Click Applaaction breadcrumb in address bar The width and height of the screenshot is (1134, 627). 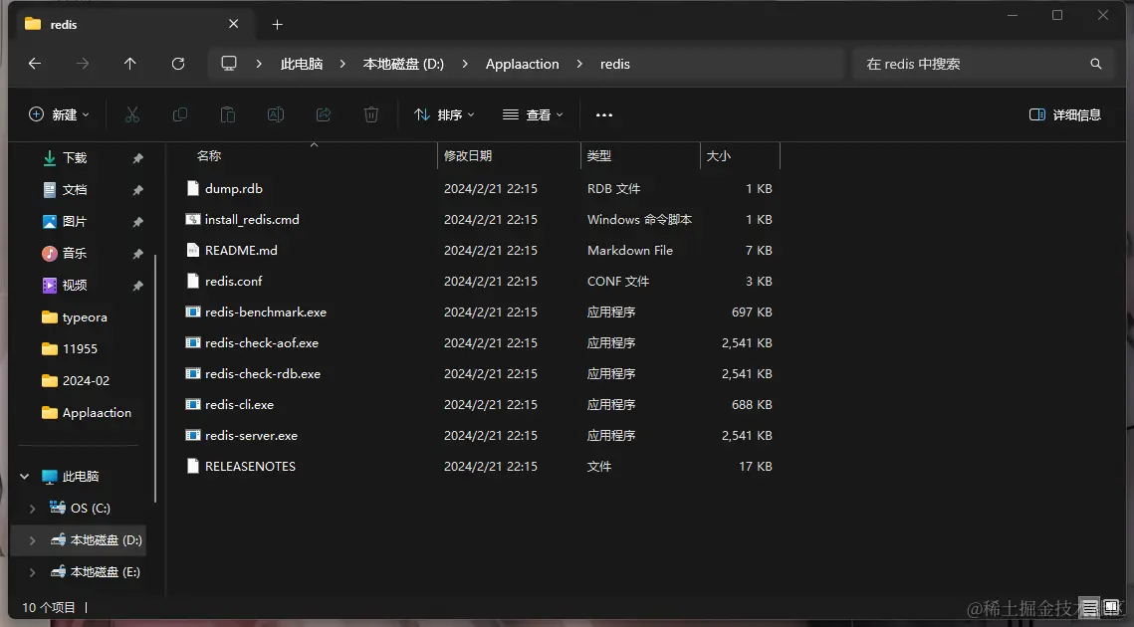522,64
